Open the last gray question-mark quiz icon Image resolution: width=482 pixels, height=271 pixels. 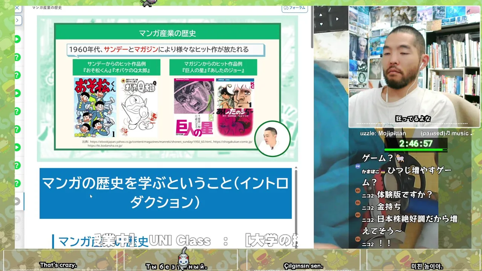coord(17,238)
